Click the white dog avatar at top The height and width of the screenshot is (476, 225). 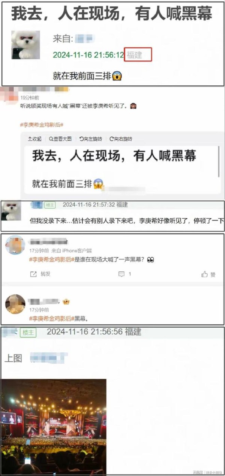pos(25,45)
